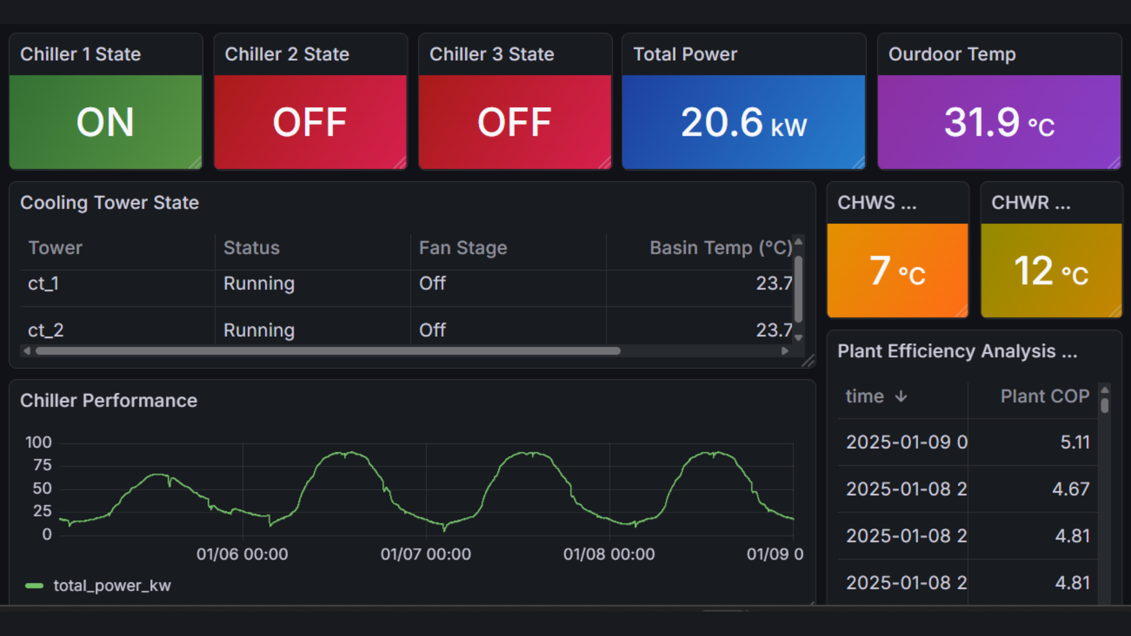
Task: Toggle total_power_kw series in chart legend
Action: pos(111,585)
